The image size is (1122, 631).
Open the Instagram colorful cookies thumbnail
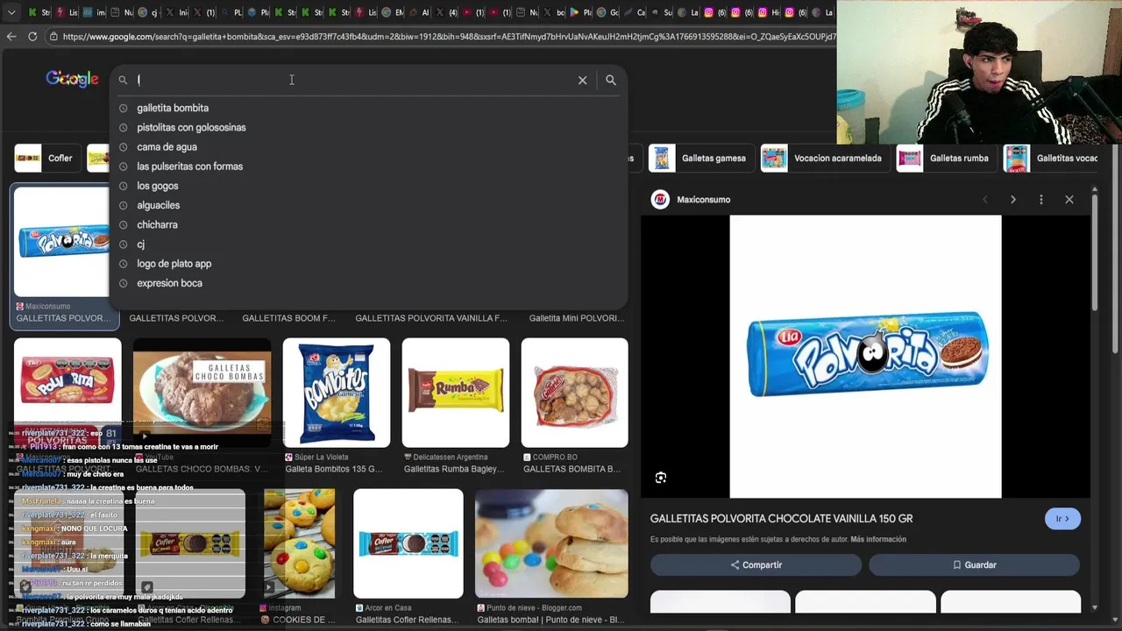(299, 543)
